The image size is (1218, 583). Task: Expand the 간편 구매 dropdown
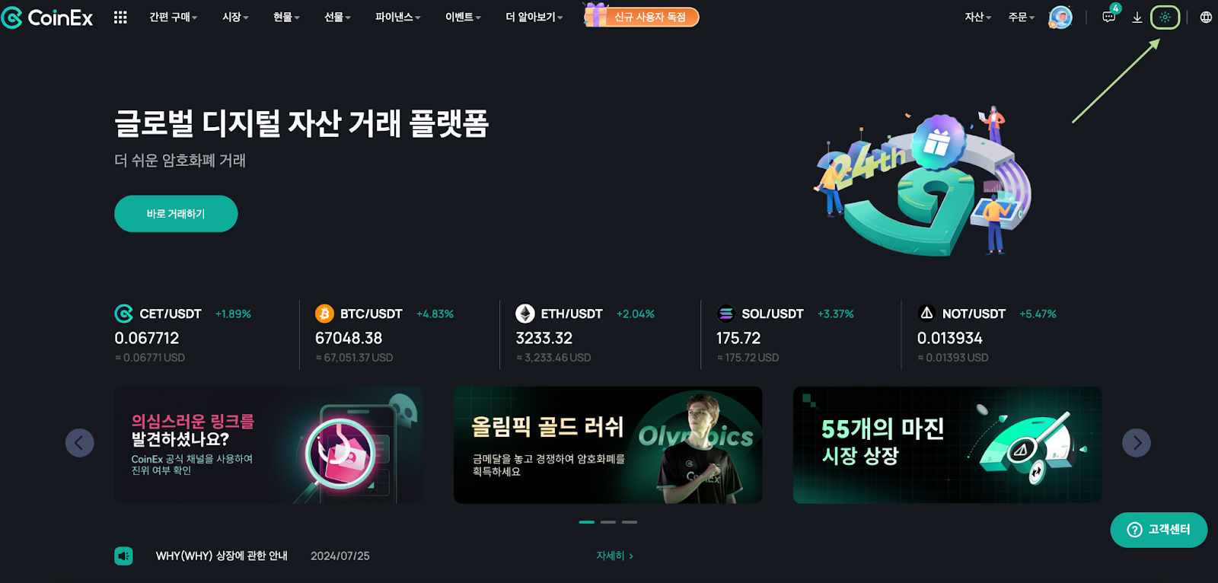(174, 18)
